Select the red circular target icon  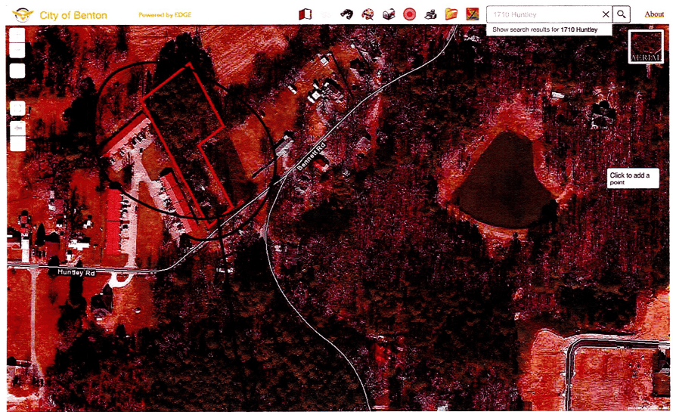point(409,14)
